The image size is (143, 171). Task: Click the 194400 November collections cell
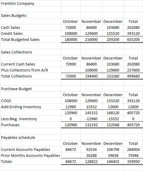click(x=91, y=76)
